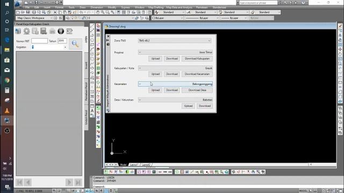Go to the last record in Panel Kerja
This screenshot has height=193, width=344.
[78, 182]
